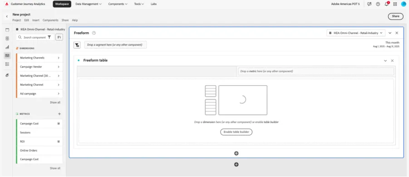This screenshot has width=409, height=177.
Task: Expand the Ad campaign dimension
Action: coord(59,93)
